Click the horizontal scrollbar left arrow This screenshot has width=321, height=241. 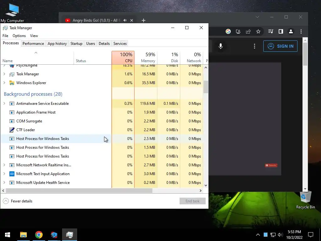pyautogui.click(x=3, y=190)
